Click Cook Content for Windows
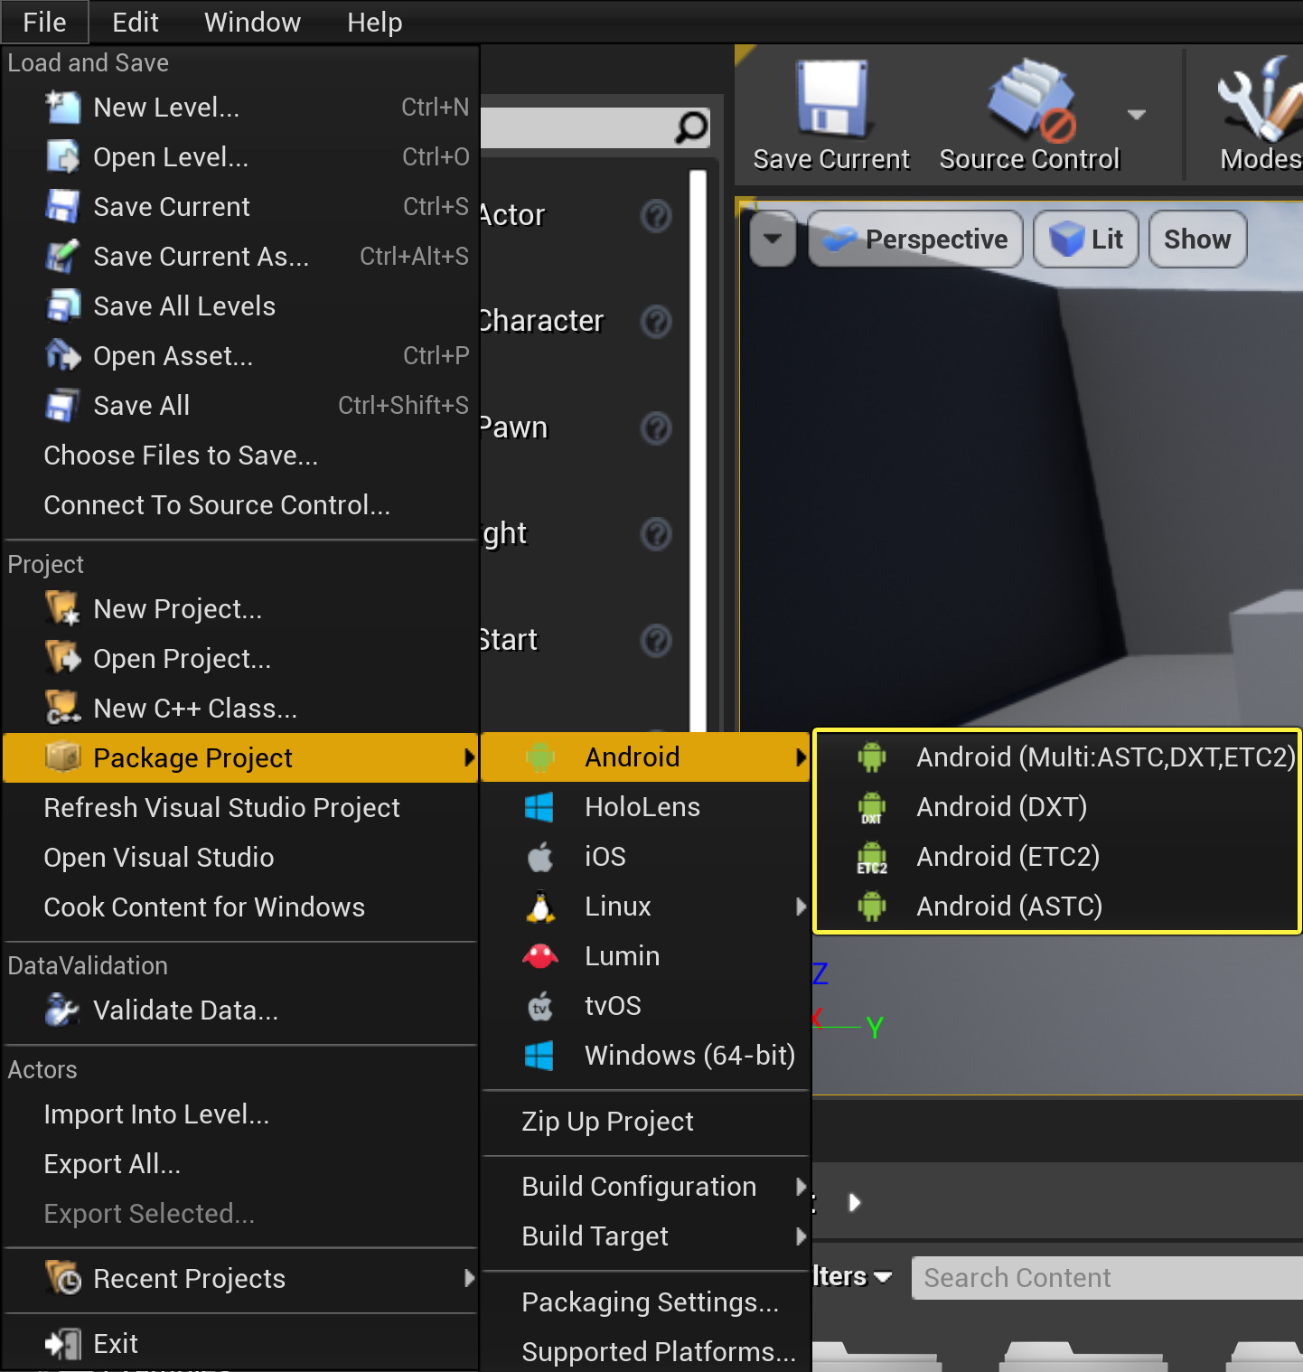The width and height of the screenshot is (1303, 1372). (x=204, y=907)
